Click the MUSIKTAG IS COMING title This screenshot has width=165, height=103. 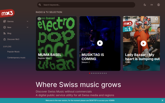(x=93, y=57)
